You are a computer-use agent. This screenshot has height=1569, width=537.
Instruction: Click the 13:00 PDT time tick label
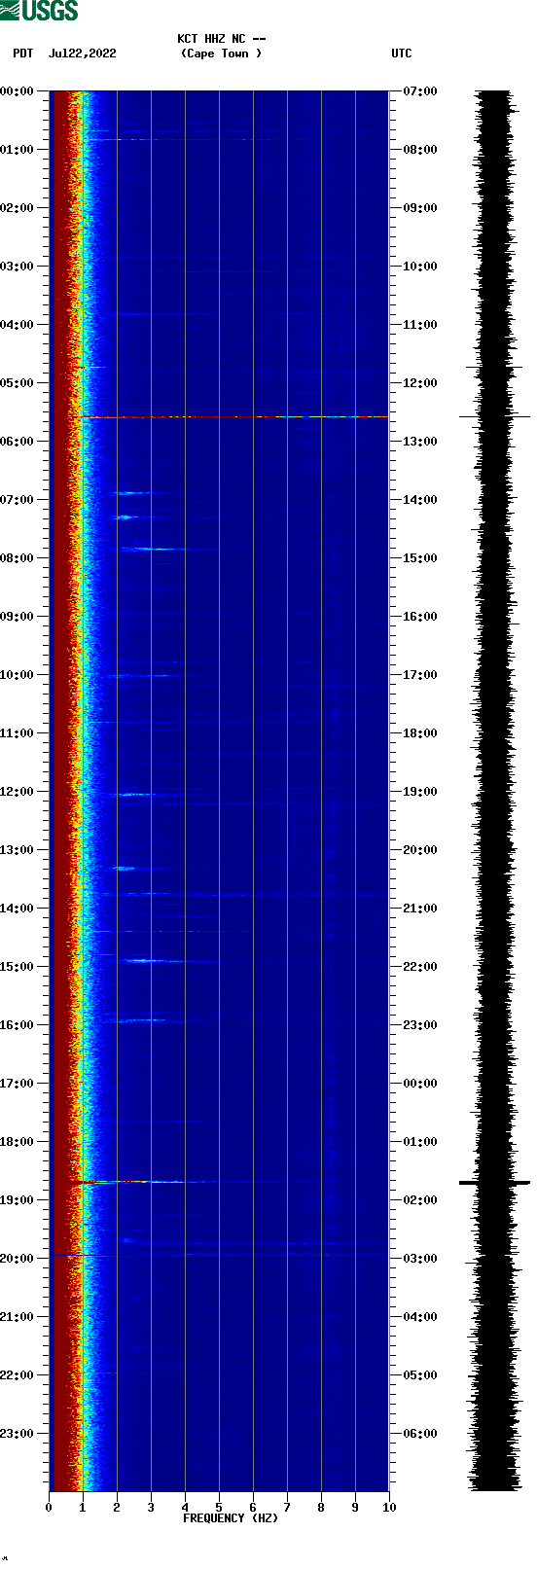click(x=18, y=850)
